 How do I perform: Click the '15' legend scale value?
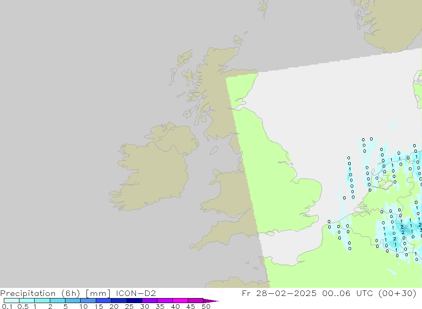tap(99, 306)
